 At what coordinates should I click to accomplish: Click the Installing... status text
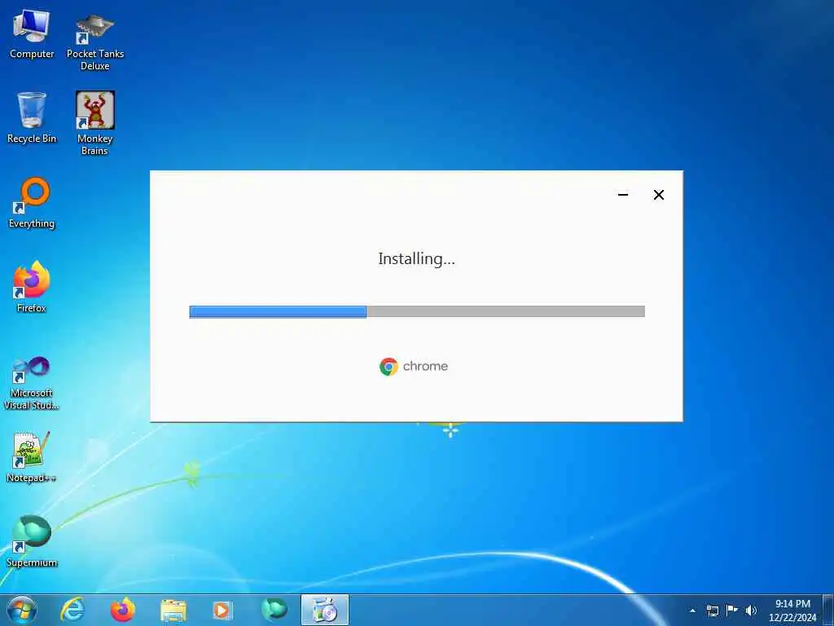tap(416, 259)
